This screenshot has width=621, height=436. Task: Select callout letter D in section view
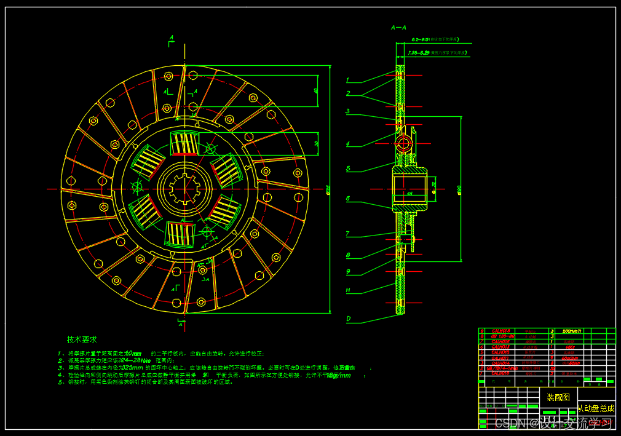[349, 319]
